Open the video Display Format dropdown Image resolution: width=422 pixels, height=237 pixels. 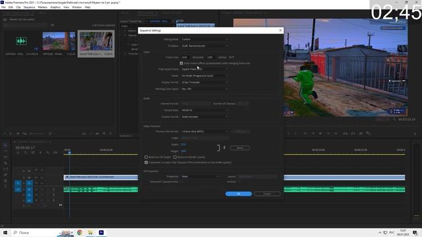pyautogui.click(x=204, y=82)
